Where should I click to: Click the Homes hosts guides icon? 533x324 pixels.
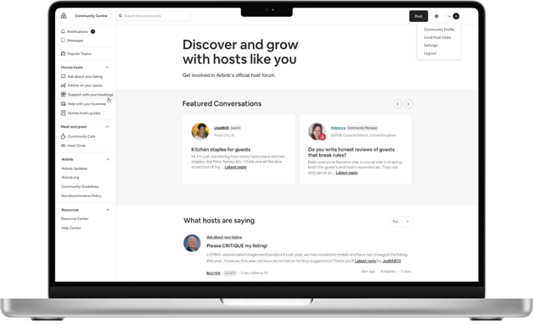click(x=63, y=112)
